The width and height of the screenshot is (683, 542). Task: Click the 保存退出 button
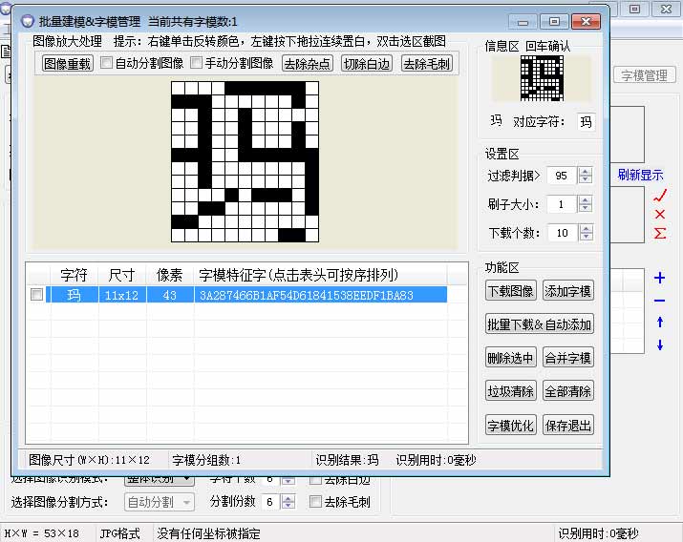(x=567, y=426)
